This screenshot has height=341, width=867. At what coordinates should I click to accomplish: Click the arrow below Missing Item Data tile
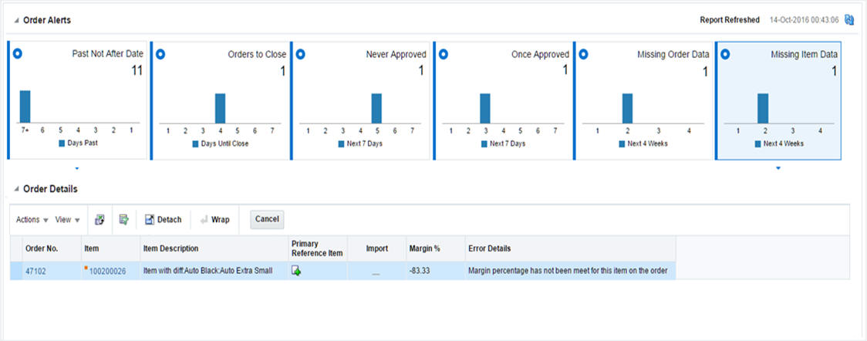click(778, 167)
